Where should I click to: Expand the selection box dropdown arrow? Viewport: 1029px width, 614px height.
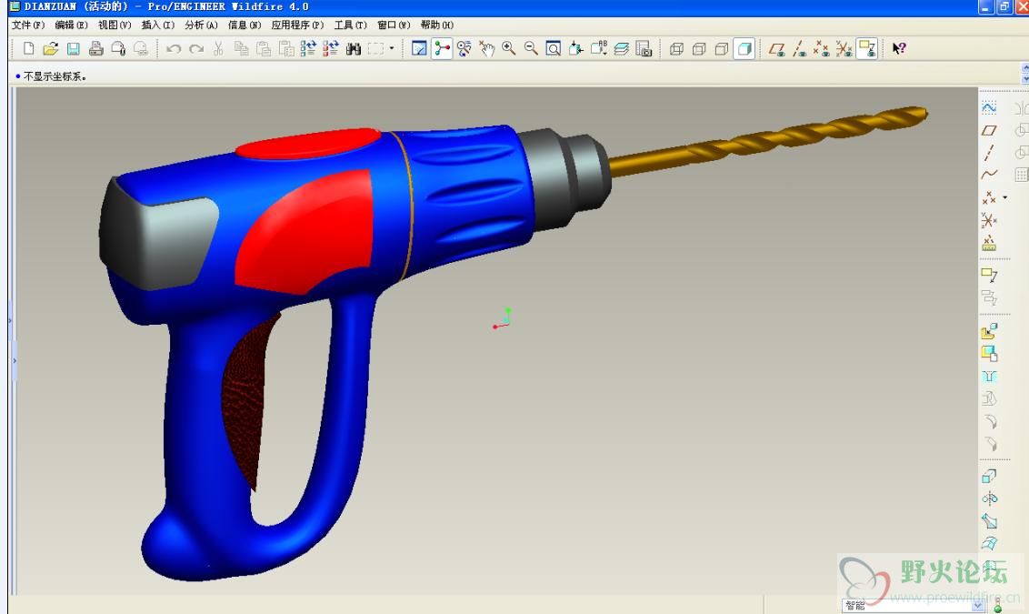pos(392,49)
